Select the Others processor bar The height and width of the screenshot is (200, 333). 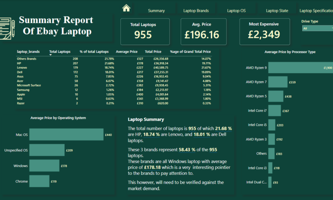coord(271,154)
